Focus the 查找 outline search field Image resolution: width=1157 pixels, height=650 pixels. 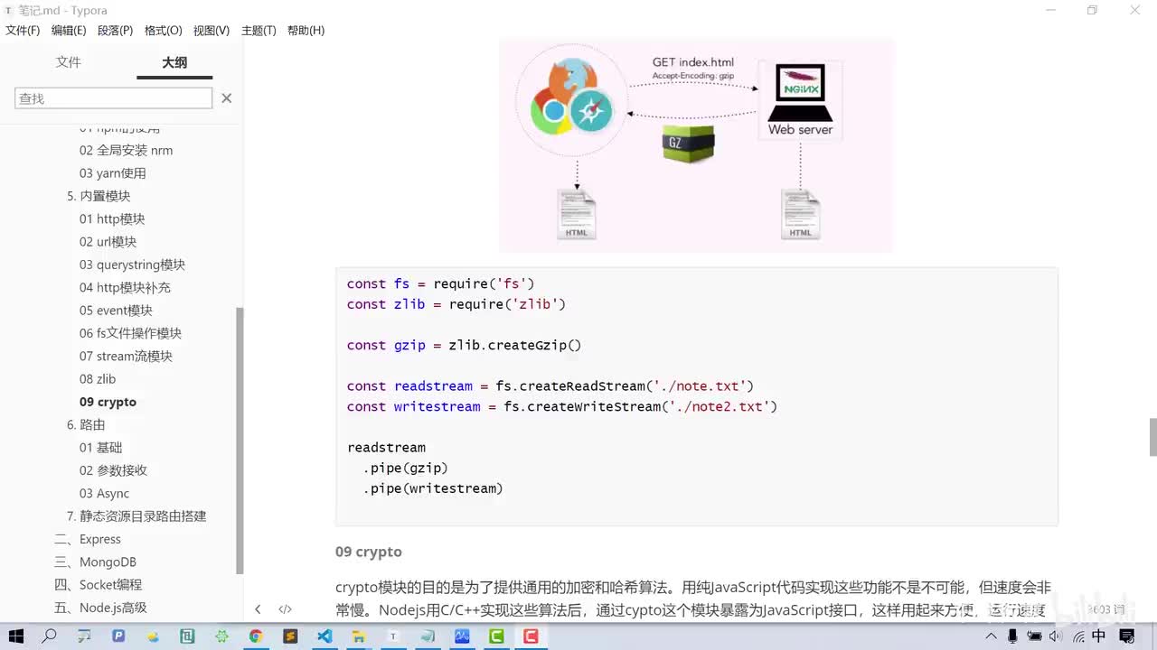113,98
